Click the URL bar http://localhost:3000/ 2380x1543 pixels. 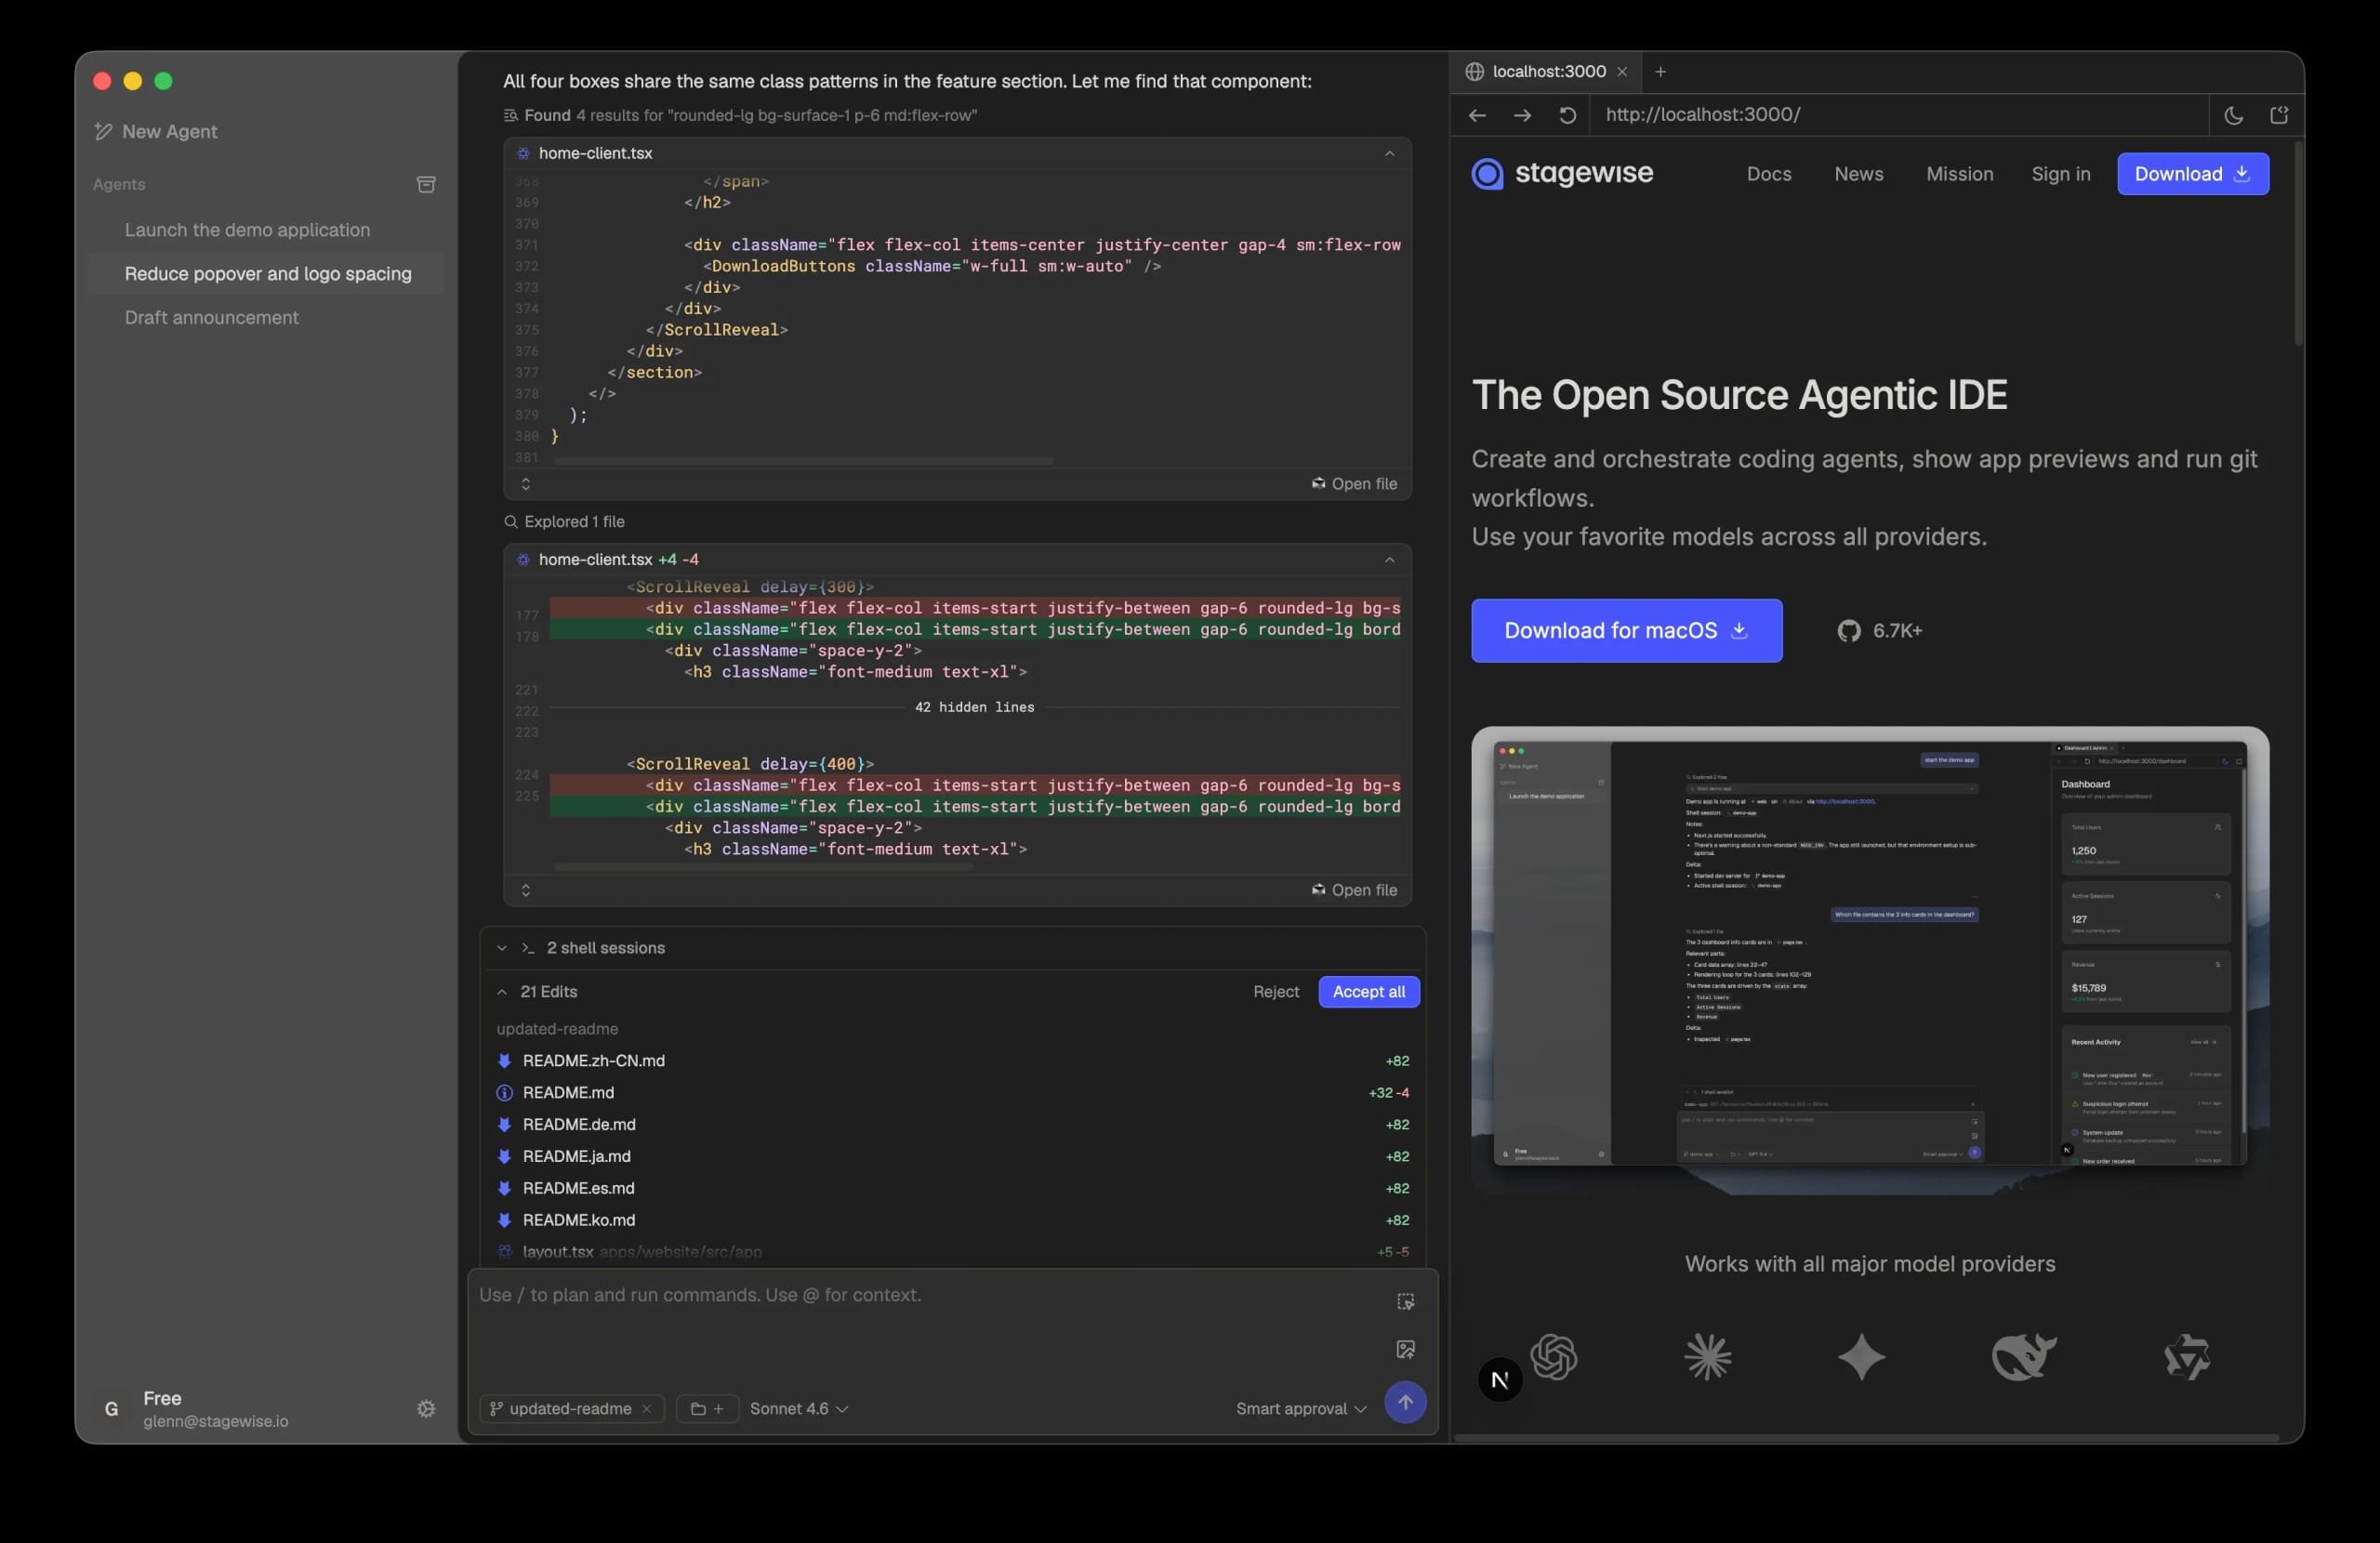point(1900,115)
